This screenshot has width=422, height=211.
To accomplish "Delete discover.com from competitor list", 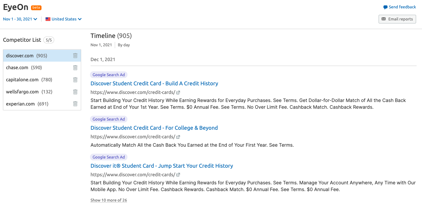I will 75,55.
